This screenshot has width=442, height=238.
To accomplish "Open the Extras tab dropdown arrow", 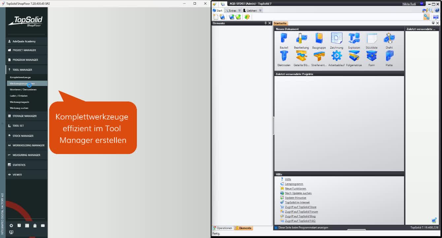I will tap(239, 11).
